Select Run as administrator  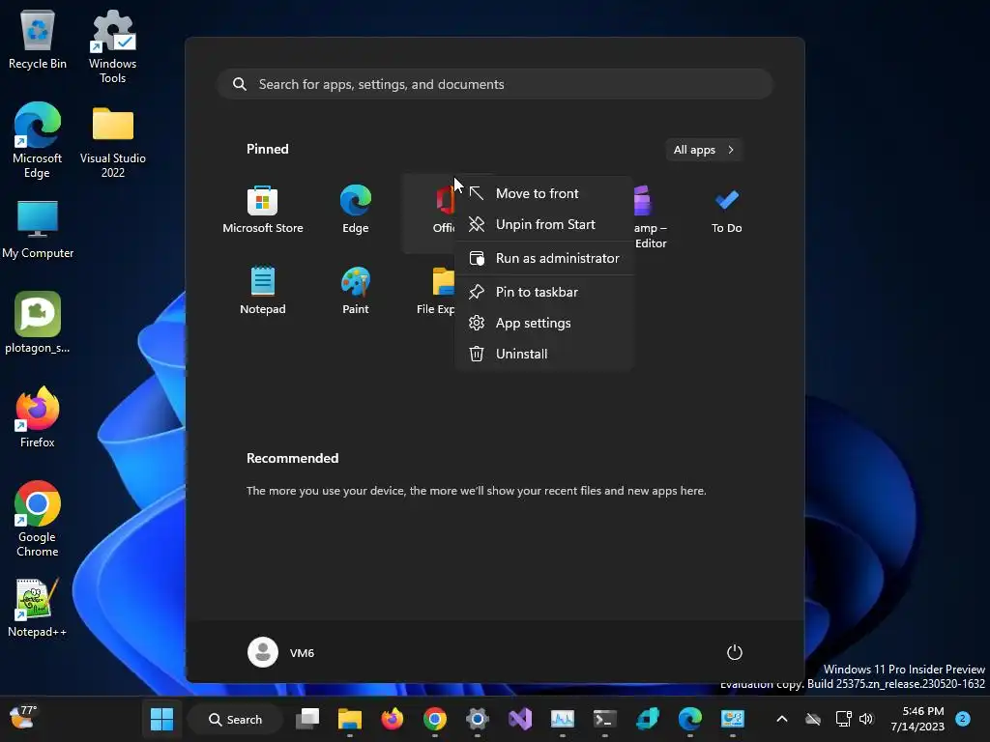[x=544, y=259]
